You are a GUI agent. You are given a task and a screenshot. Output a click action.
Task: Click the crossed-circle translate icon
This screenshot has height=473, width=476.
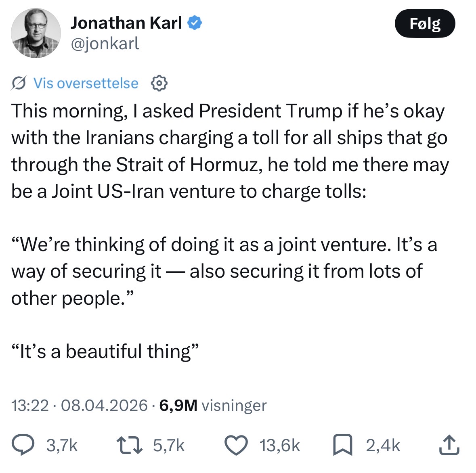coord(19,83)
